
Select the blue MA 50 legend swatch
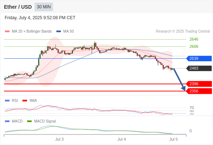click(x=58, y=32)
